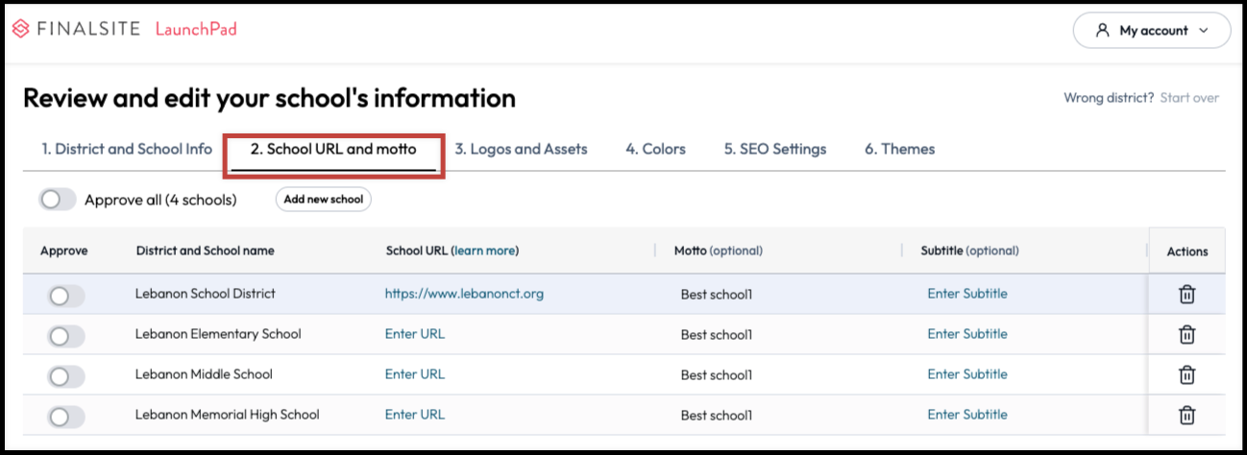Click Enter URL for Lebanon Elementary School
Screen dimensions: 1247x455
click(x=415, y=334)
